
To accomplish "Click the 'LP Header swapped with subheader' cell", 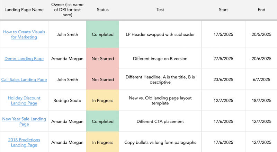I will [160, 34].
